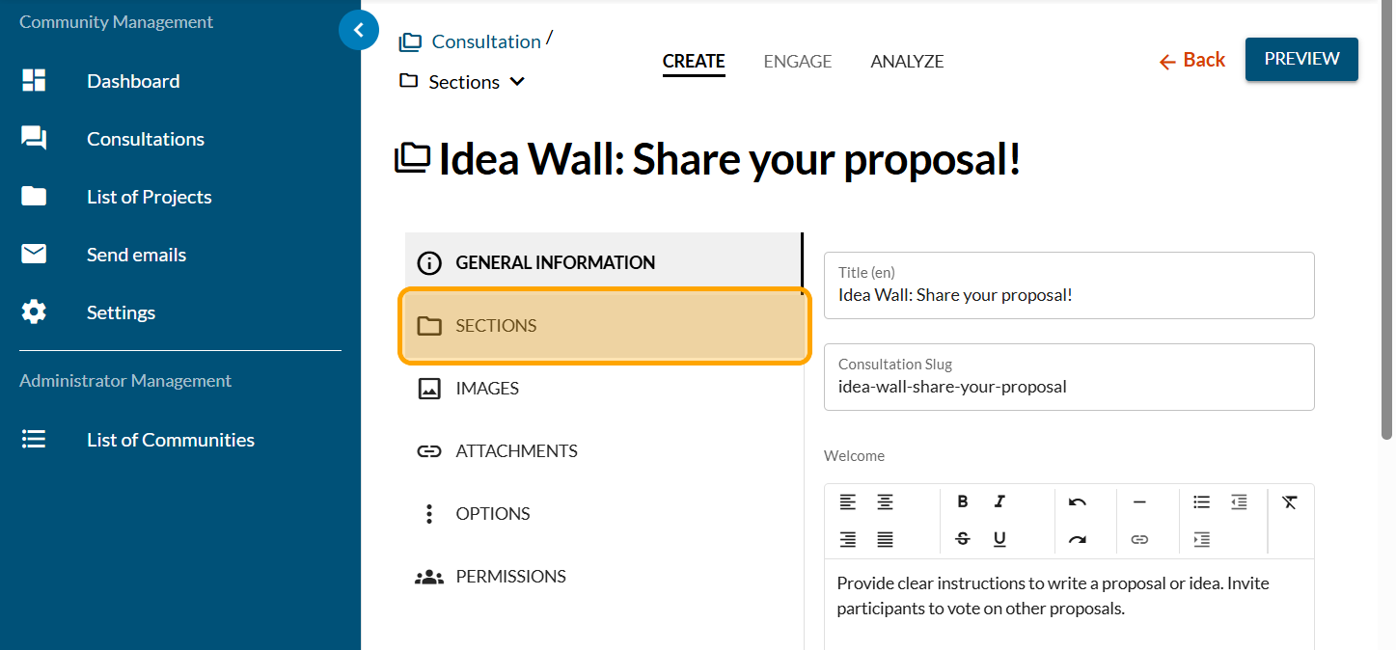The image size is (1396, 650).
Task: Collapse the left sidebar with the chevron
Action: 359,31
